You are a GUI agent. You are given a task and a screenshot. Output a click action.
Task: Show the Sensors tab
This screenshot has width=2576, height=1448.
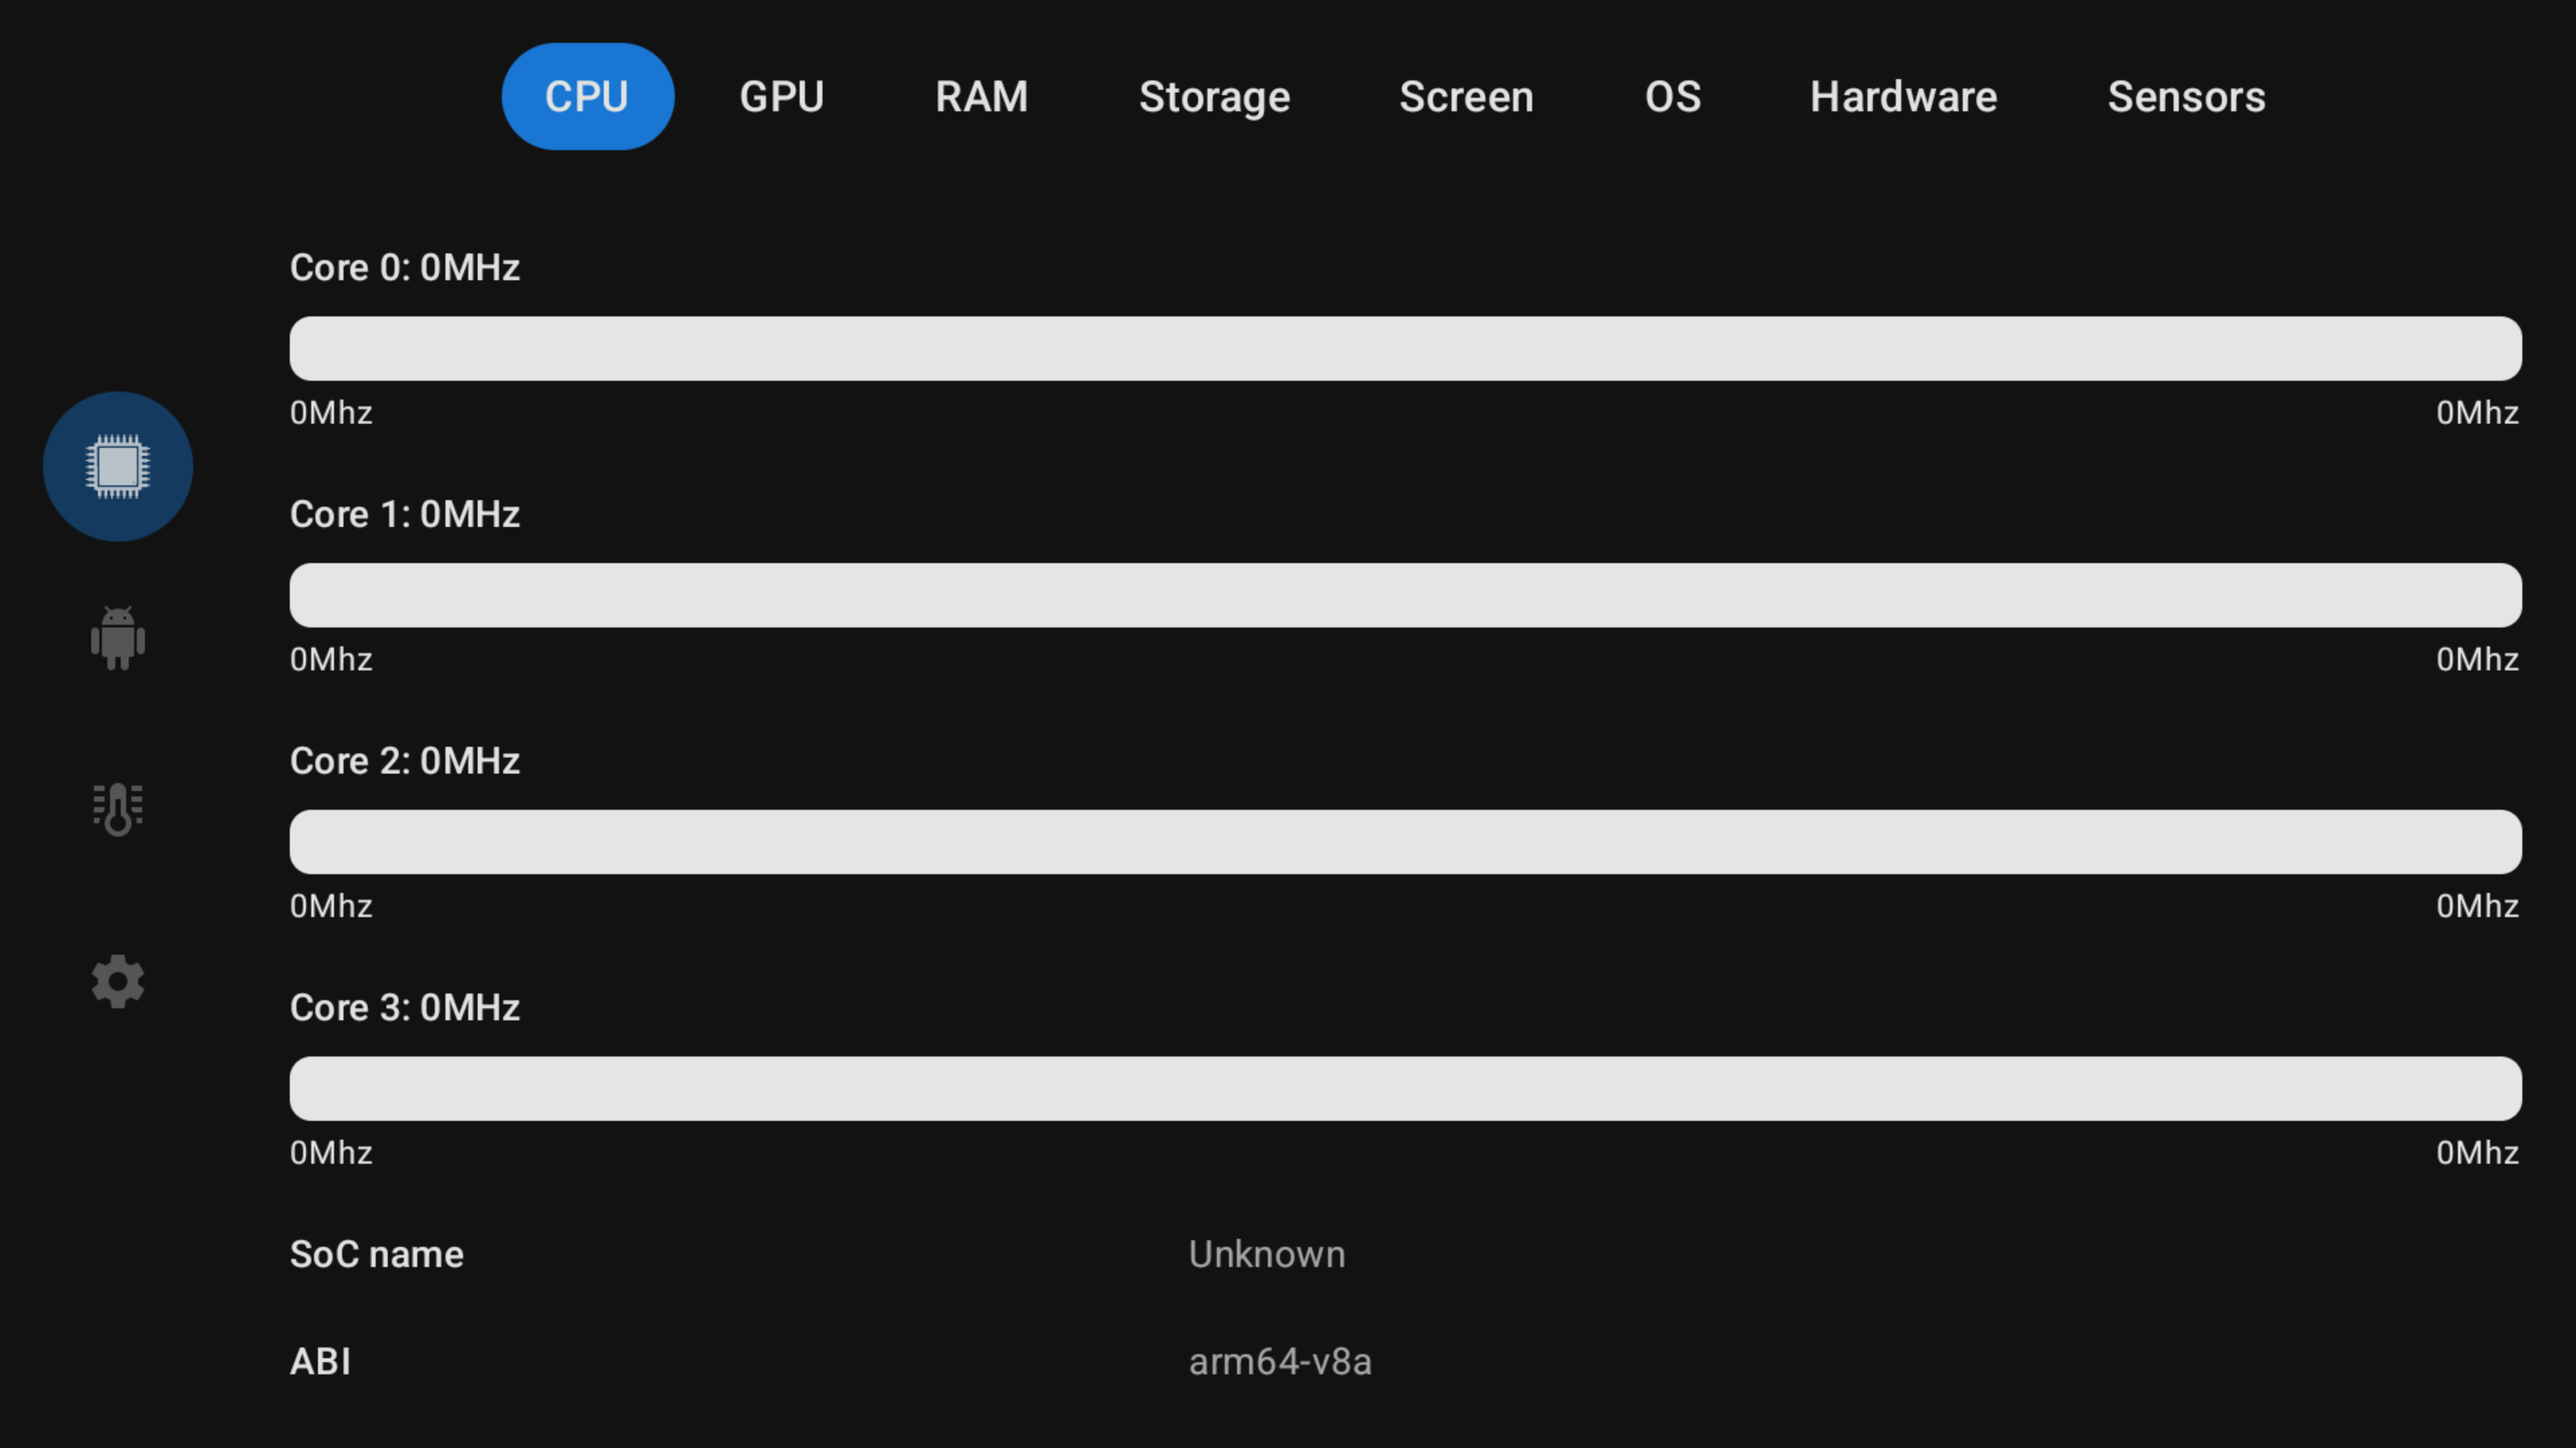(x=2186, y=97)
